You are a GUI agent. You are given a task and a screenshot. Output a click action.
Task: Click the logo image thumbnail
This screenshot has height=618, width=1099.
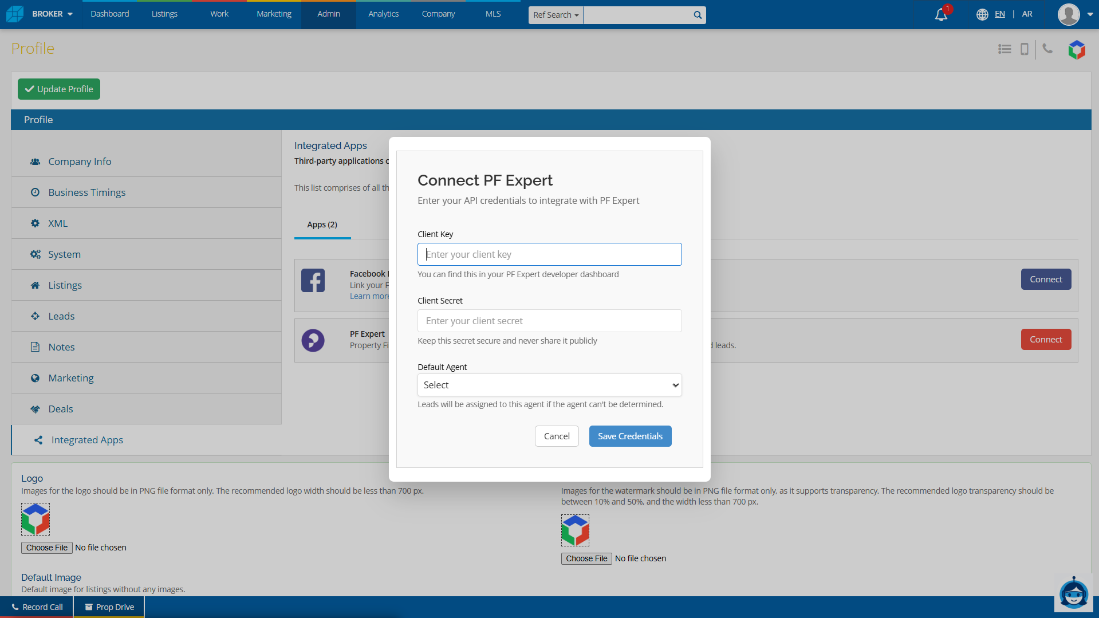click(x=36, y=519)
